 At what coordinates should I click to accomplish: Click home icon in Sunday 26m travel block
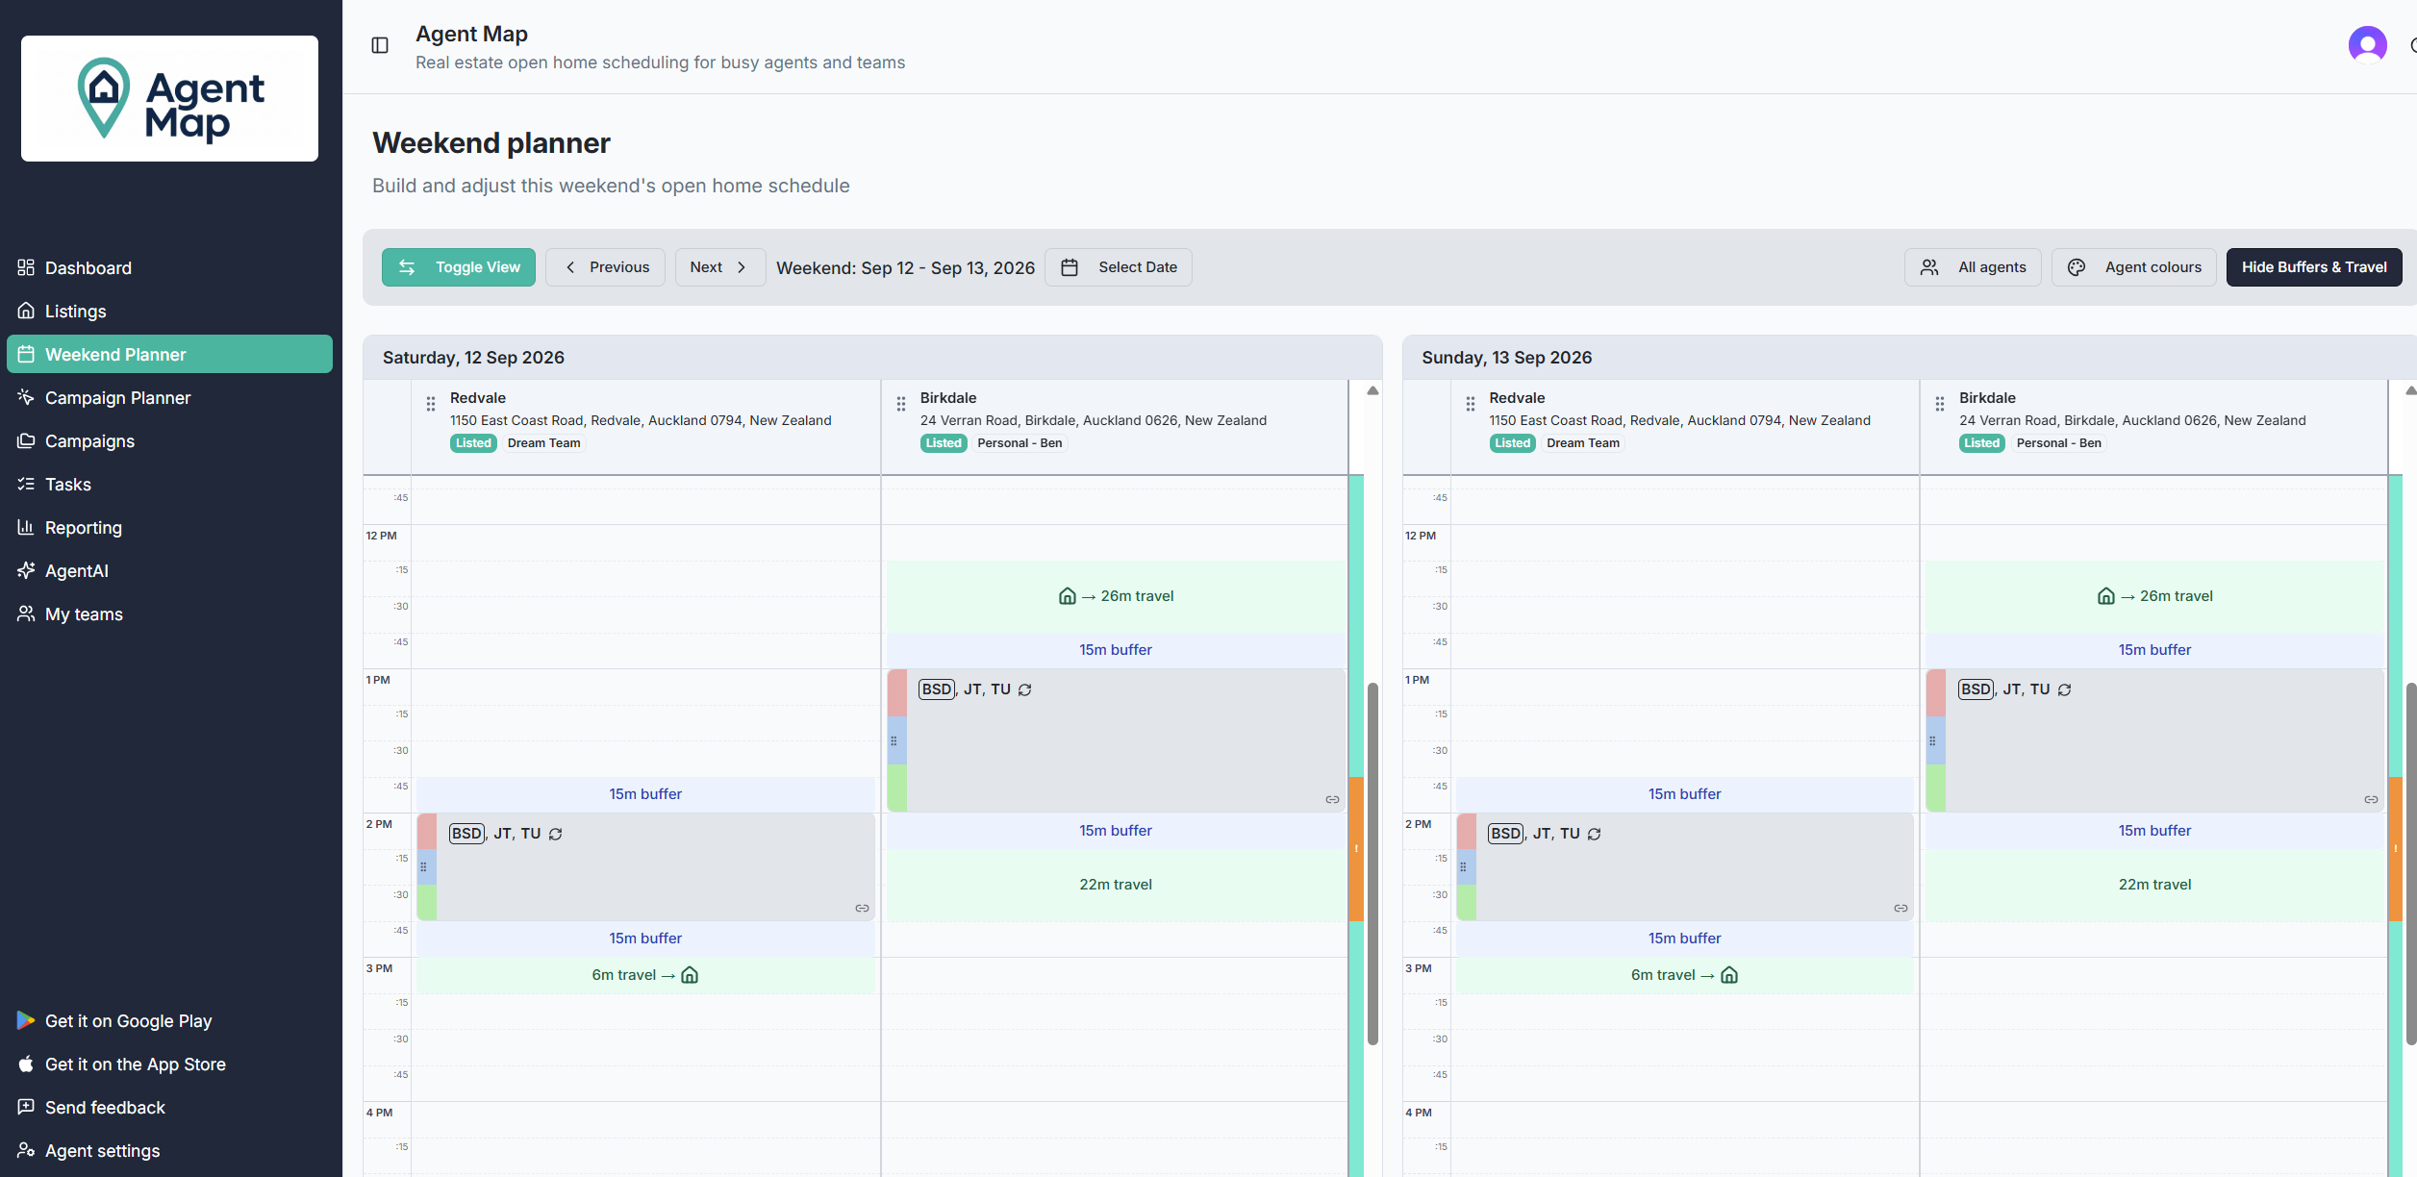[2106, 596]
